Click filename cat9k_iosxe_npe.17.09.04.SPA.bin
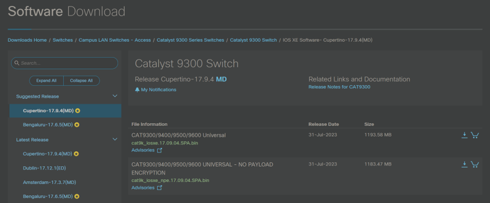 coord(170,180)
